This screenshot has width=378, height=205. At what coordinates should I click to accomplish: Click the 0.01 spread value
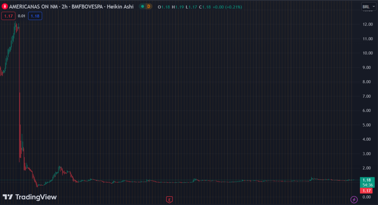click(x=21, y=16)
